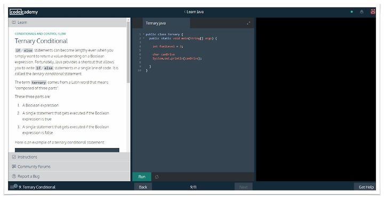
Task: Collapse the public class Ternary fold arrow
Action: click(143, 34)
